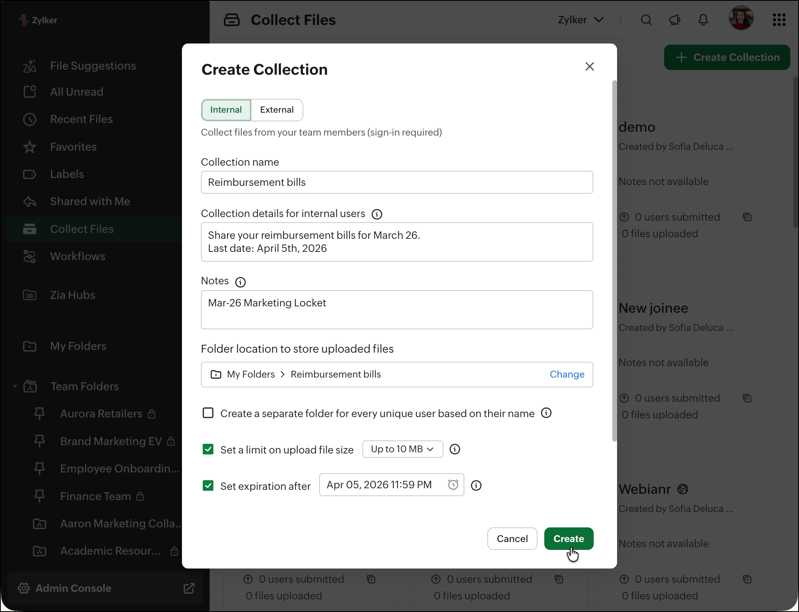Screen dimensions: 799x612
Task: Click the search magnifier icon in header
Action: click(646, 20)
